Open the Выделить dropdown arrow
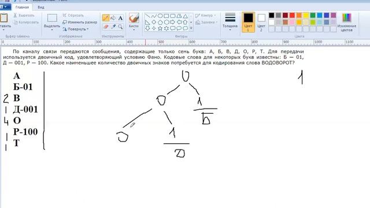Image resolution: width=370 pixels, height=208 pixels. coord(52,30)
